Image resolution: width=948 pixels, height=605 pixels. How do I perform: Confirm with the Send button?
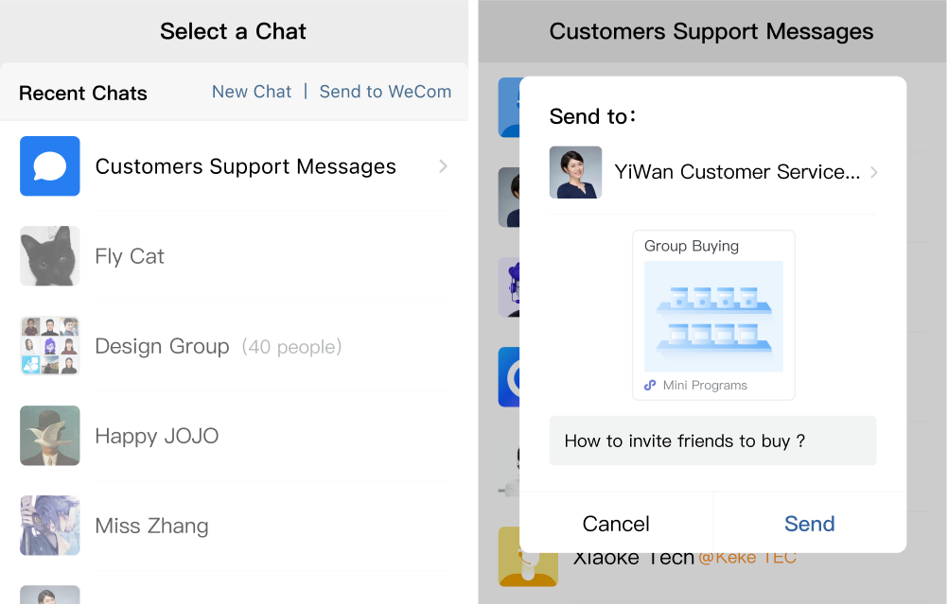click(x=810, y=524)
